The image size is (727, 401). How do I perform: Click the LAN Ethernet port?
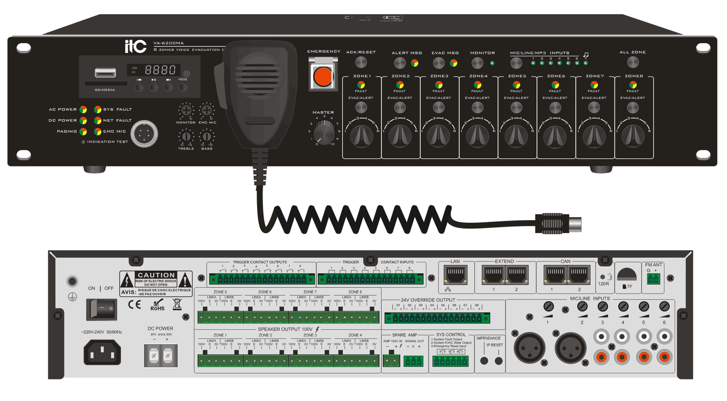(456, 275)
